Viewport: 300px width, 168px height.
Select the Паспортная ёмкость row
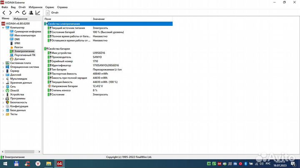point(108,74)
